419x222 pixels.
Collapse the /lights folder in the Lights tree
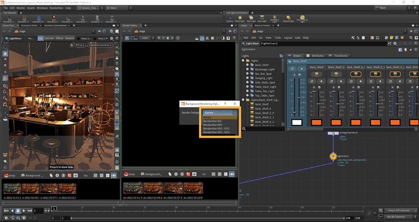click(x=243, y=60)
